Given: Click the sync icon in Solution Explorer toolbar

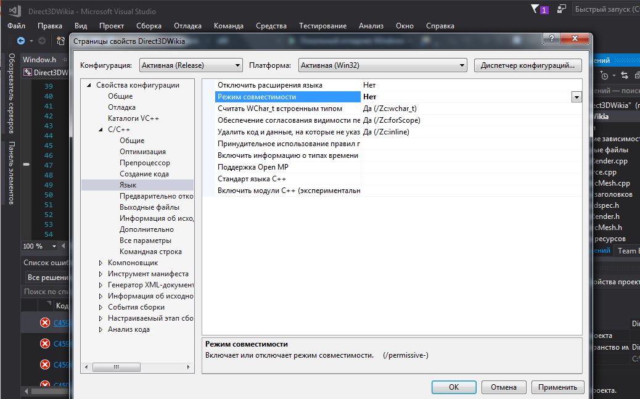Looking at the screenshot, I should 625,75.
